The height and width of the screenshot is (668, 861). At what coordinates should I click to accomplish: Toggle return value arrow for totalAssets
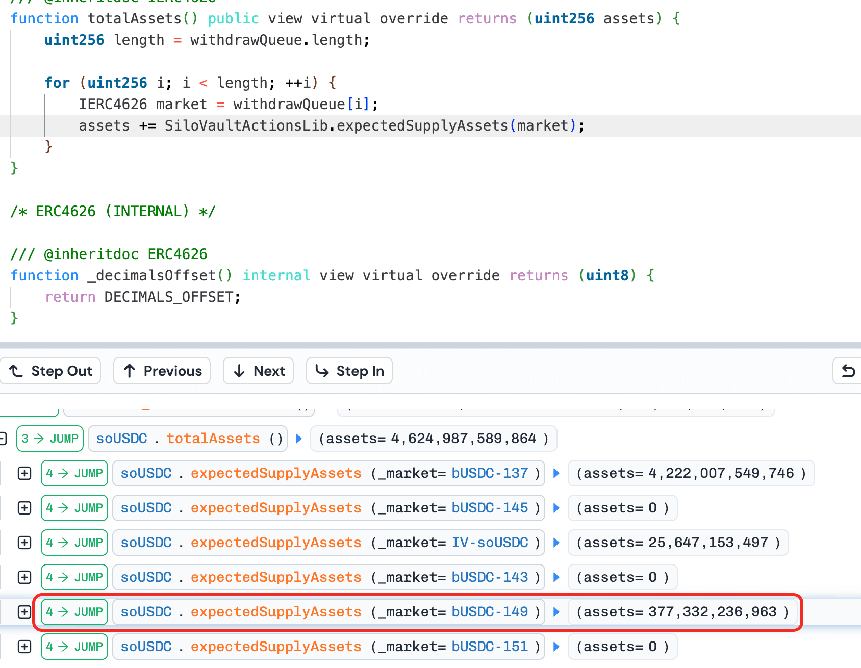[x=299, y=439]
